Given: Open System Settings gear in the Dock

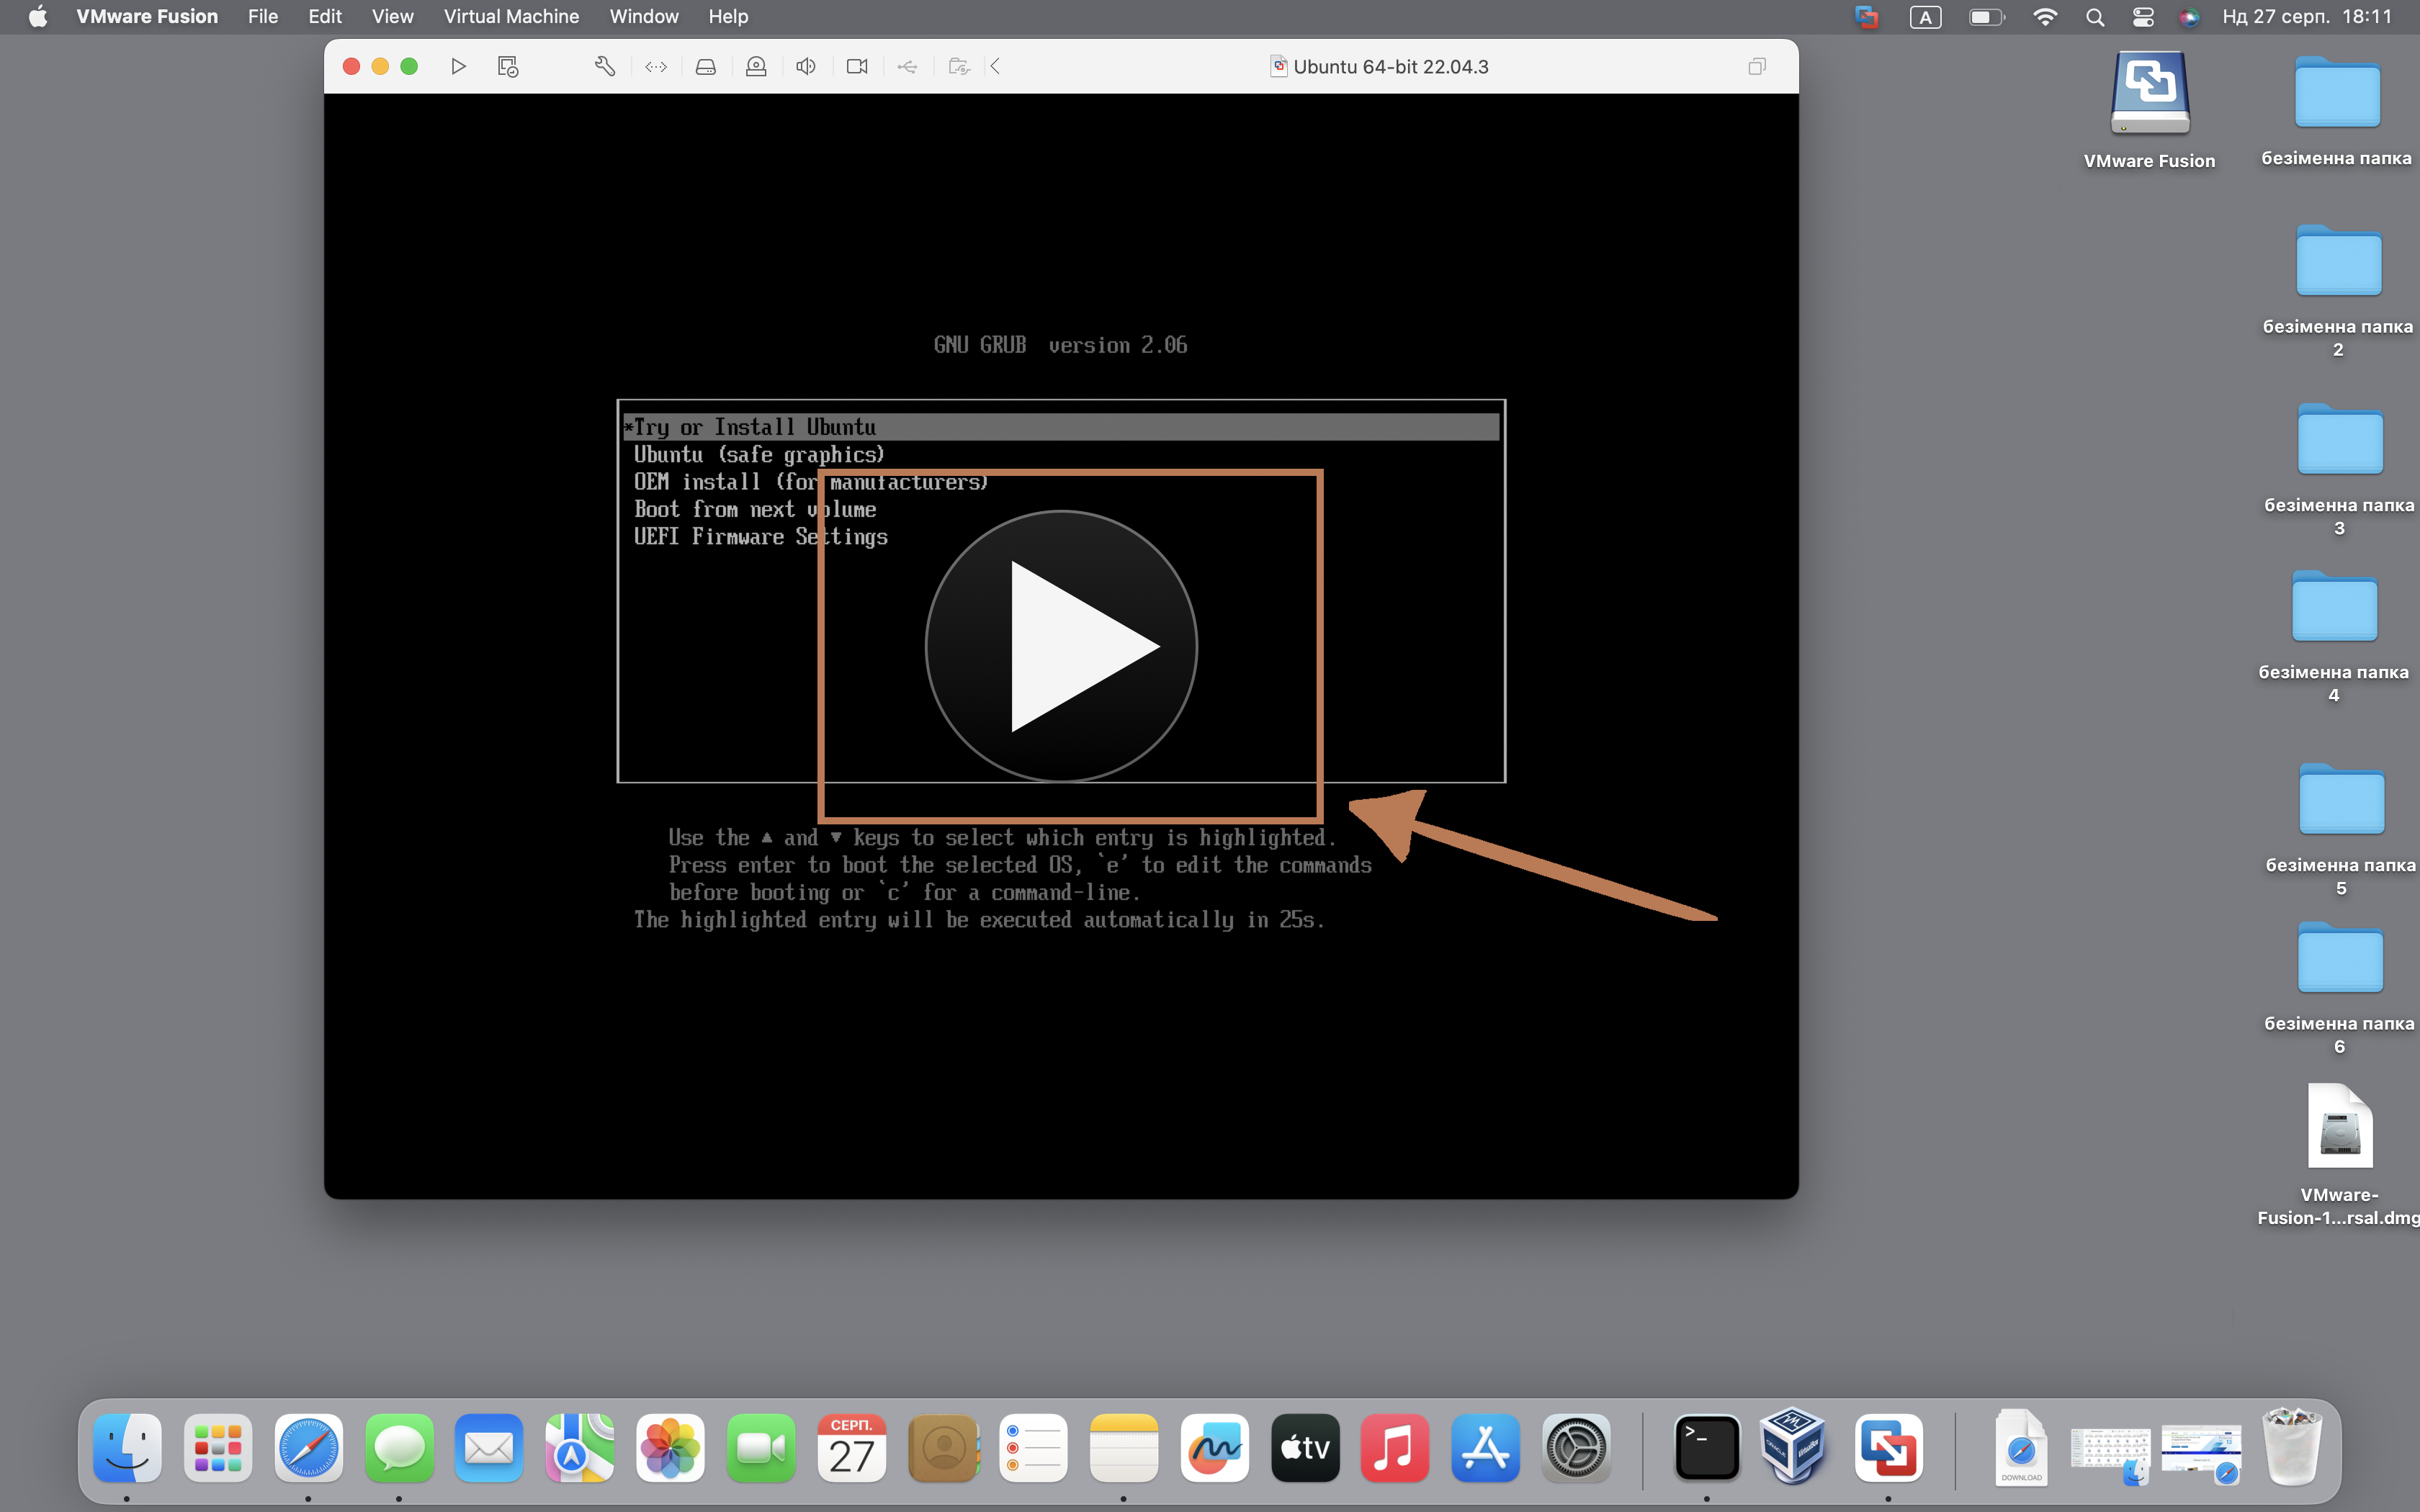Looking at the screenshot, I should tap(1576, 1447).
